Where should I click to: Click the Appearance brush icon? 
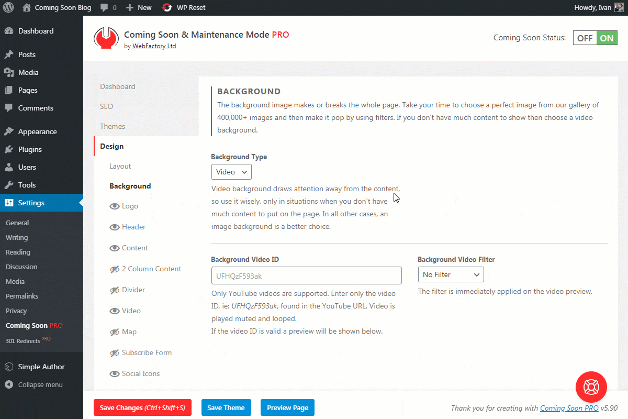9,131
